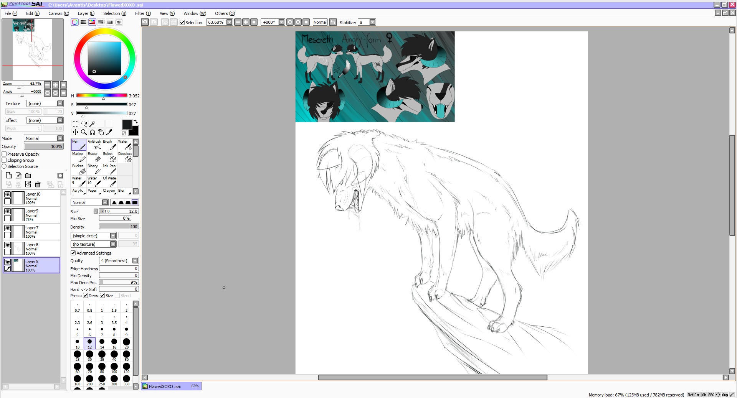
Task: Open the Quality Smoothest dropdown
Action: coord(136,261)
